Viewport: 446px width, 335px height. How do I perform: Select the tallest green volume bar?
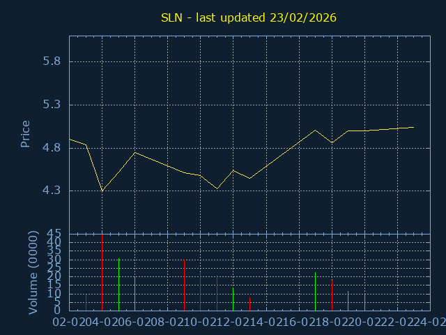pyautogui.click(x=118, y=285)
